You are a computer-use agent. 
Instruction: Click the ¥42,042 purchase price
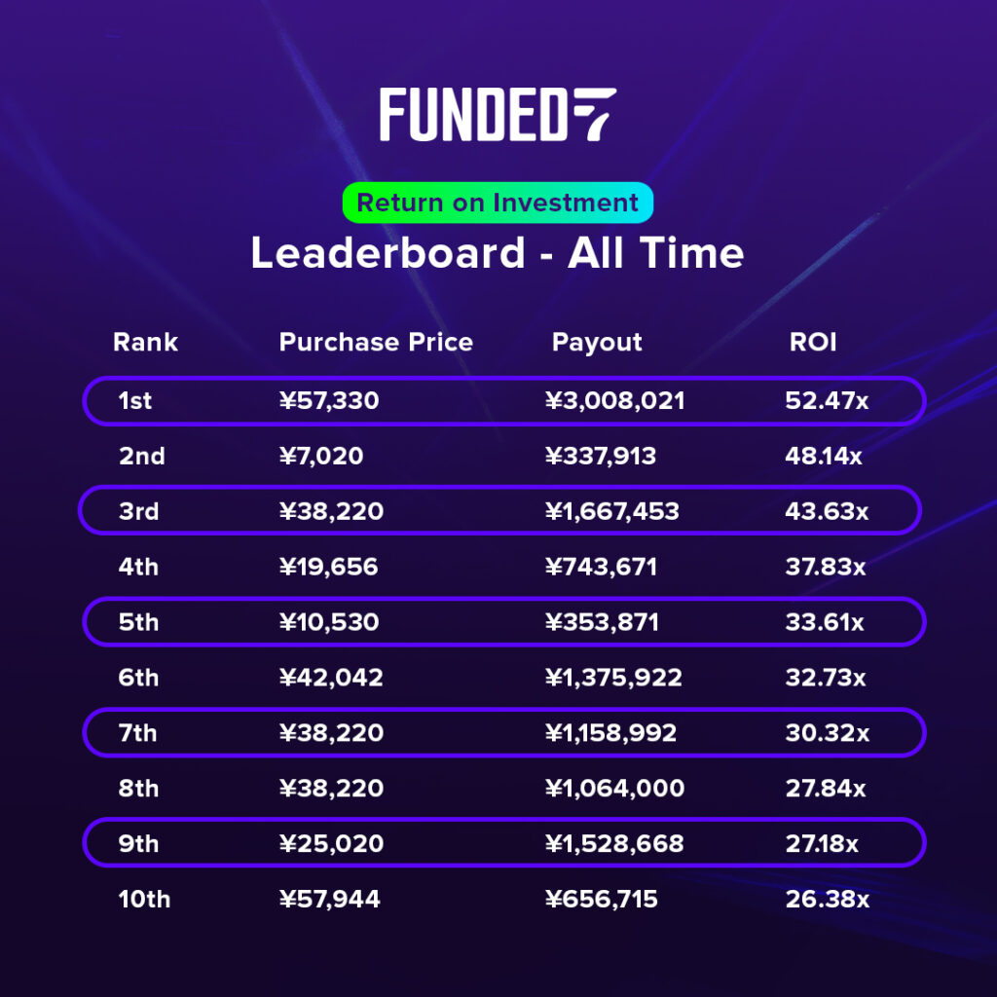pos(331,678)
